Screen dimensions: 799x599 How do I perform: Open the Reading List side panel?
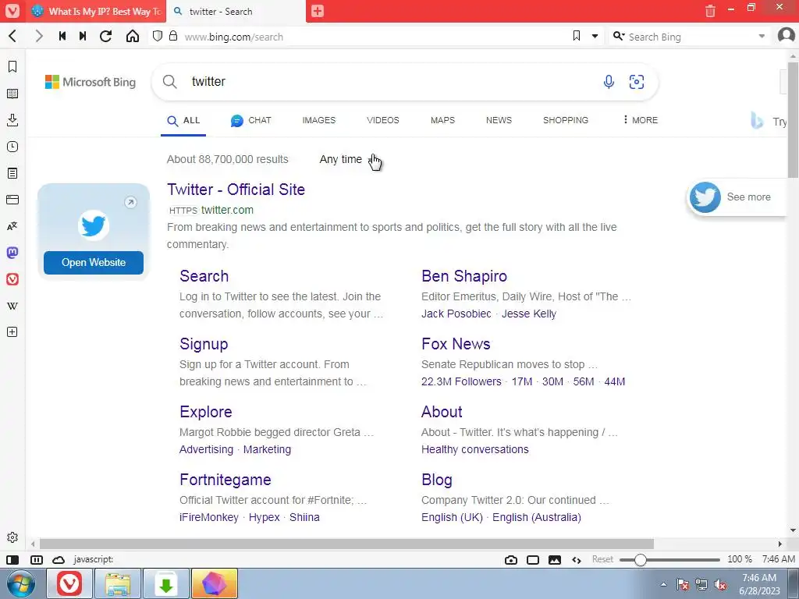click(12, 94)
